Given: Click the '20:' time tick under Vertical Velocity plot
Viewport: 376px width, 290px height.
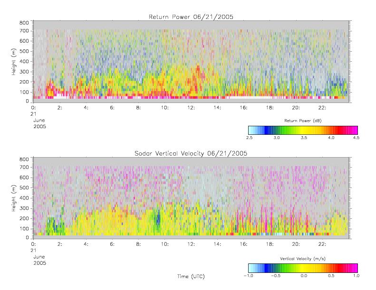Looking at the screenshot, I should tap(296, 244).
